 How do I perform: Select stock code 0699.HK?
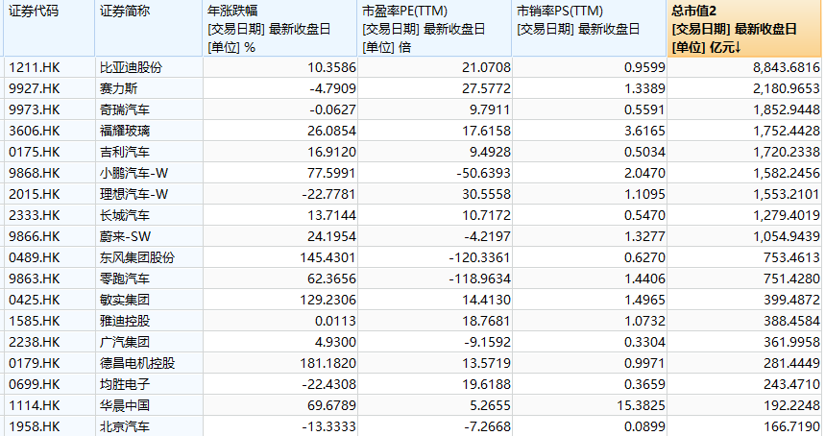[35, 384]
